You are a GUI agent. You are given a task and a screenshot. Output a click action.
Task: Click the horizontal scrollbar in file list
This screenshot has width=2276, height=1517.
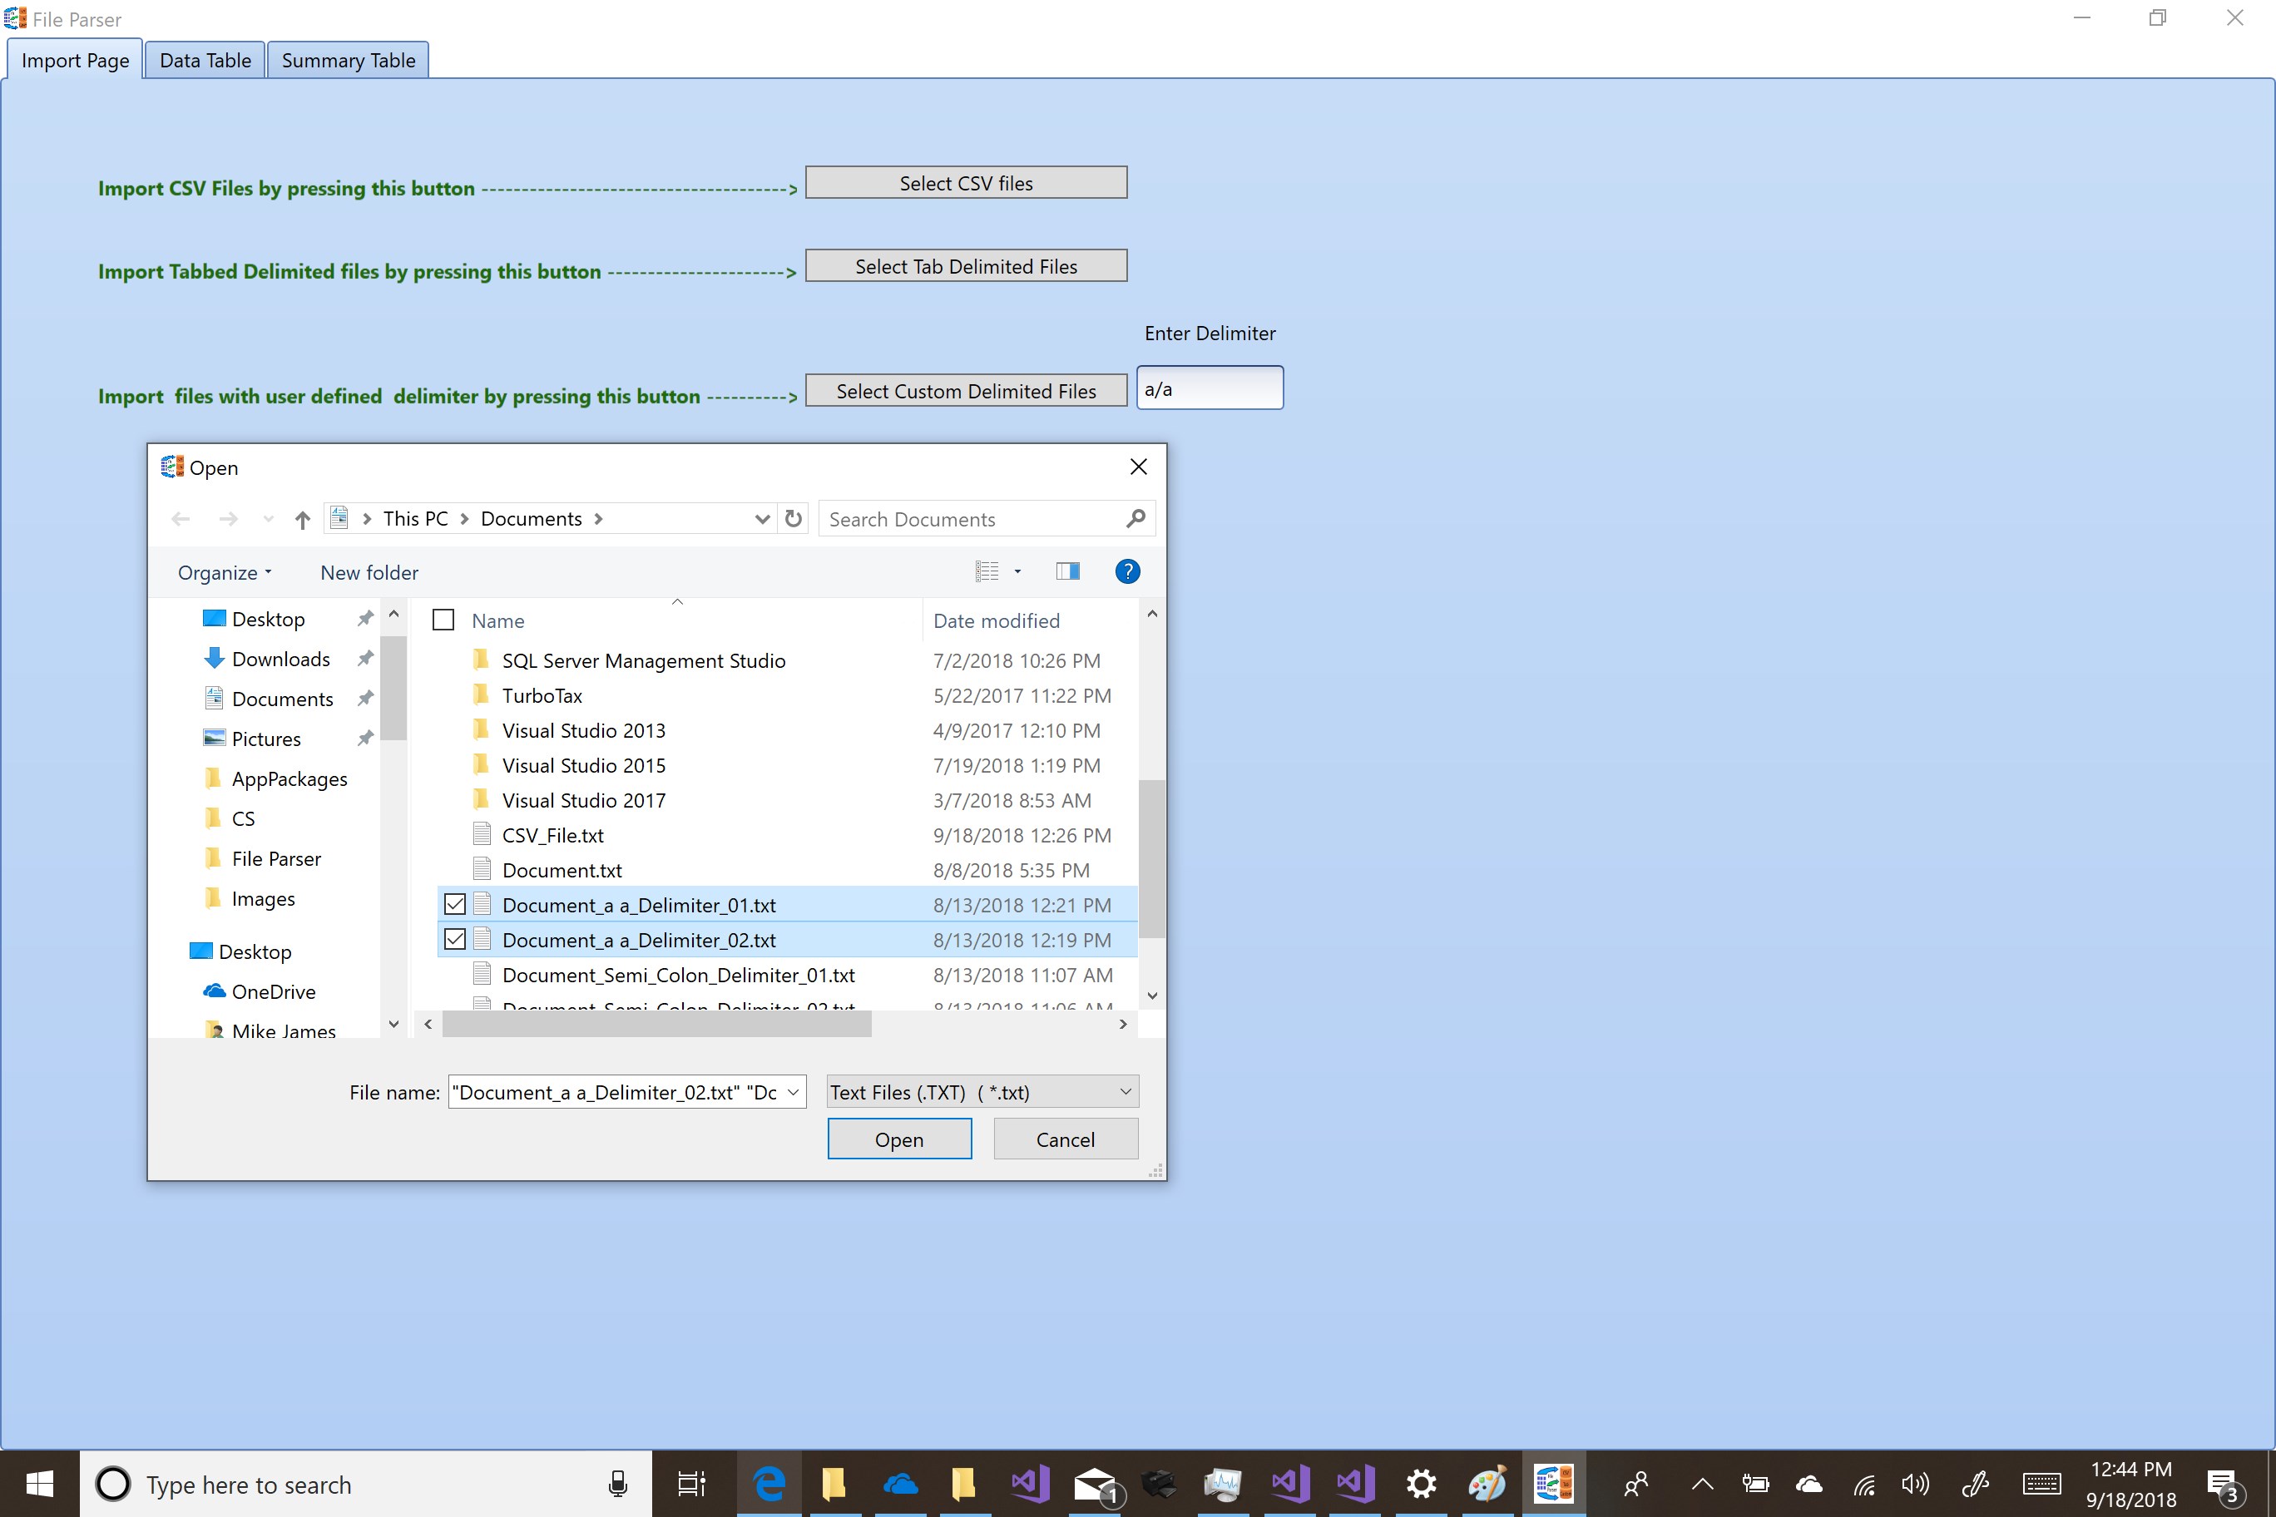(x=656, y=1024)
